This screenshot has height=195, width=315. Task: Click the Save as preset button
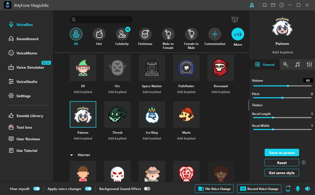click(x=282, y=152)
